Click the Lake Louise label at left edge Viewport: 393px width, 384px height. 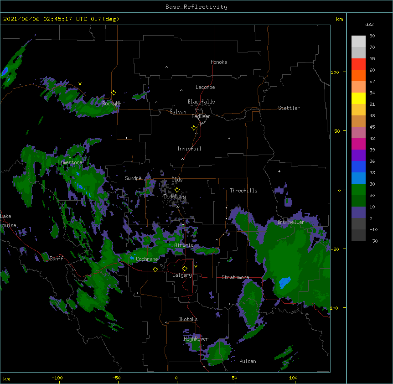coord(8,221)
